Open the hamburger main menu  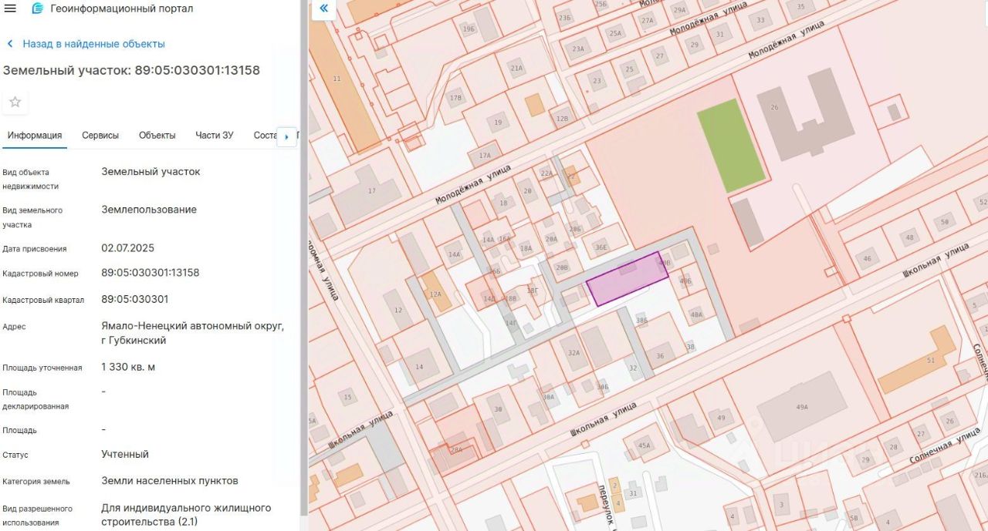(x=10, y=8)
